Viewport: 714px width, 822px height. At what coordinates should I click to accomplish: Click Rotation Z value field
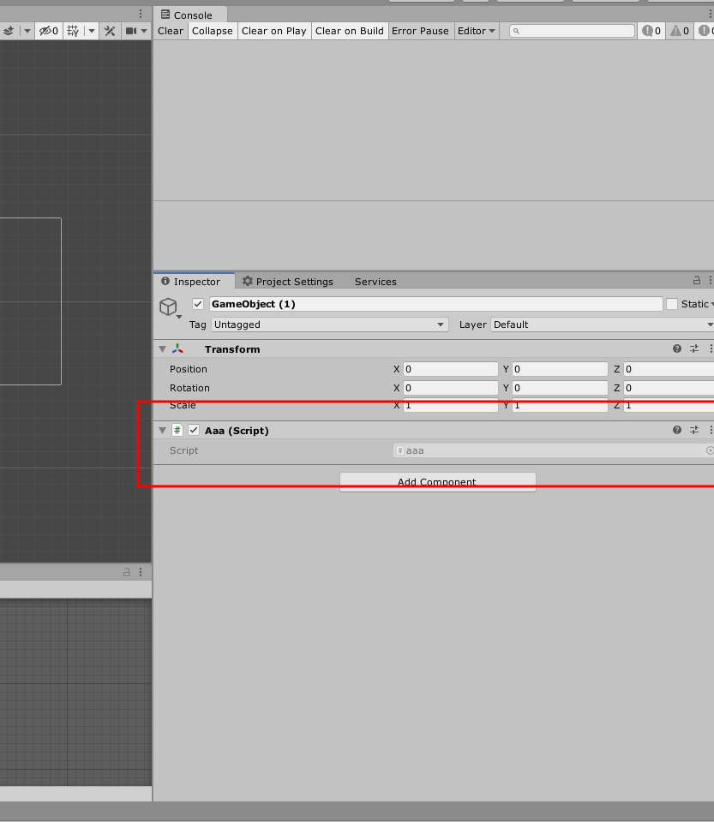coord(669,388)
